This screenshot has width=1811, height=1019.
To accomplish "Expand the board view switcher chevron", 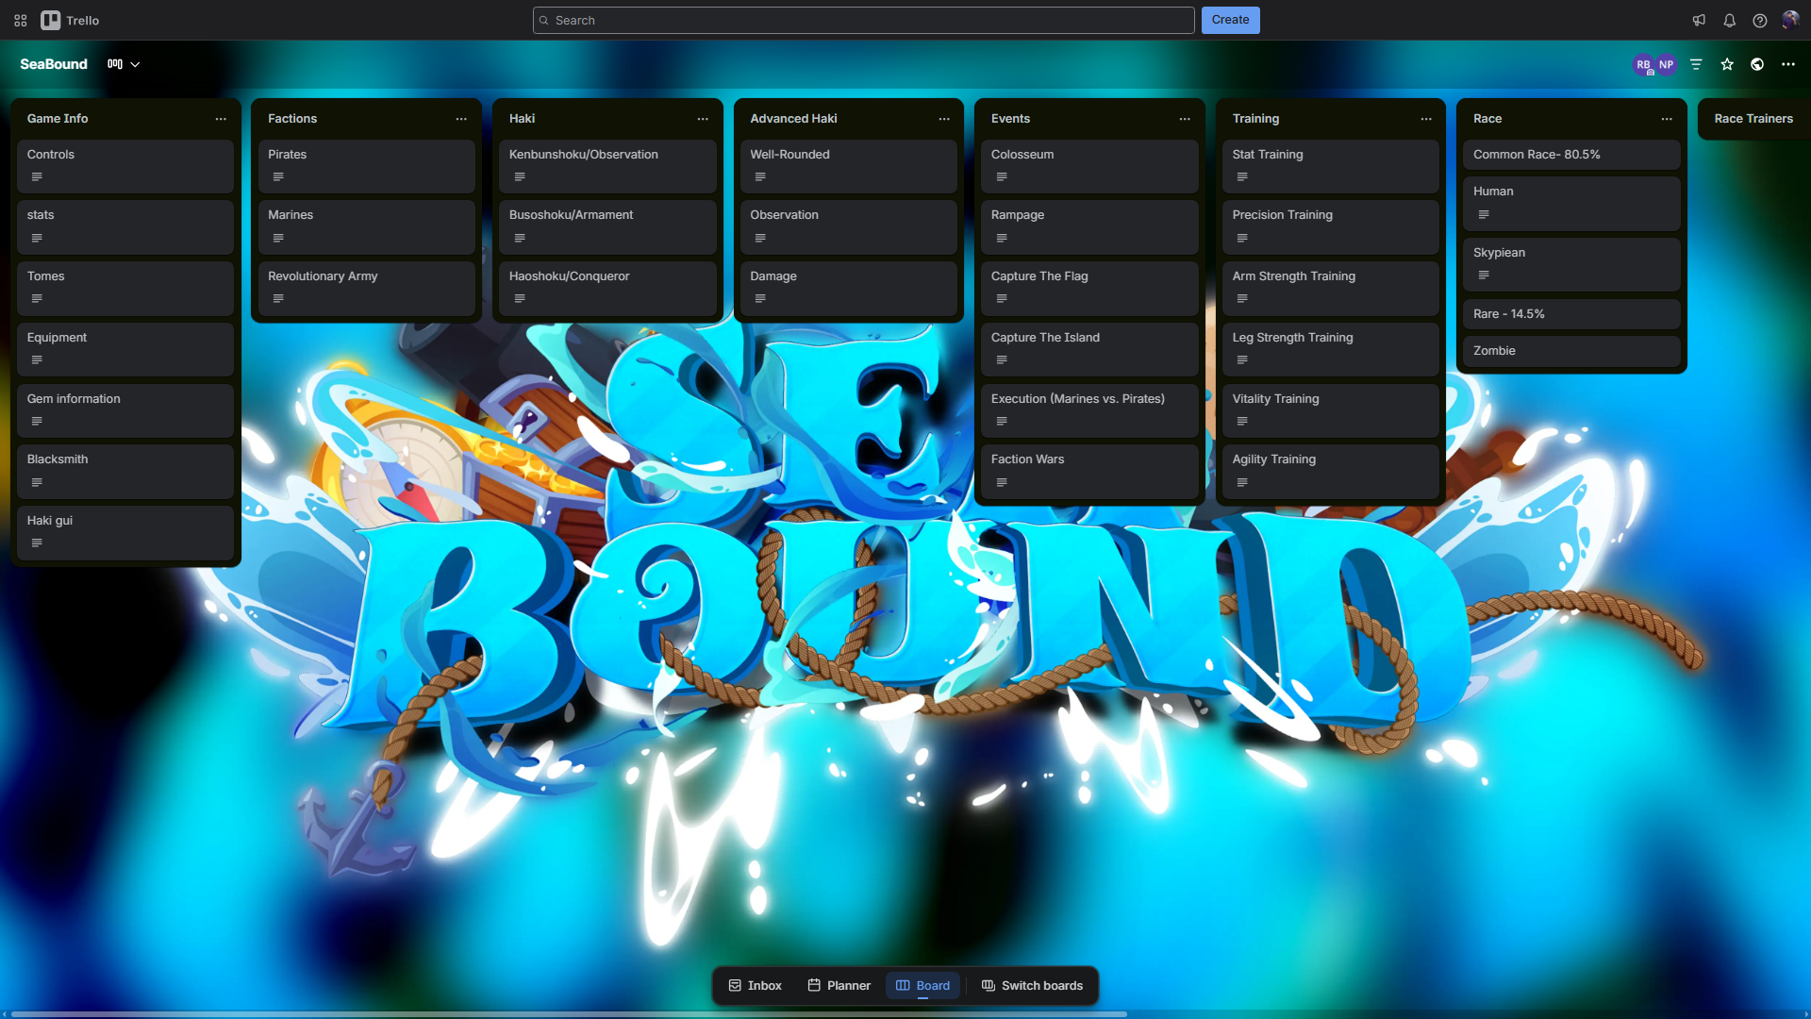I will tap(135, 64).
